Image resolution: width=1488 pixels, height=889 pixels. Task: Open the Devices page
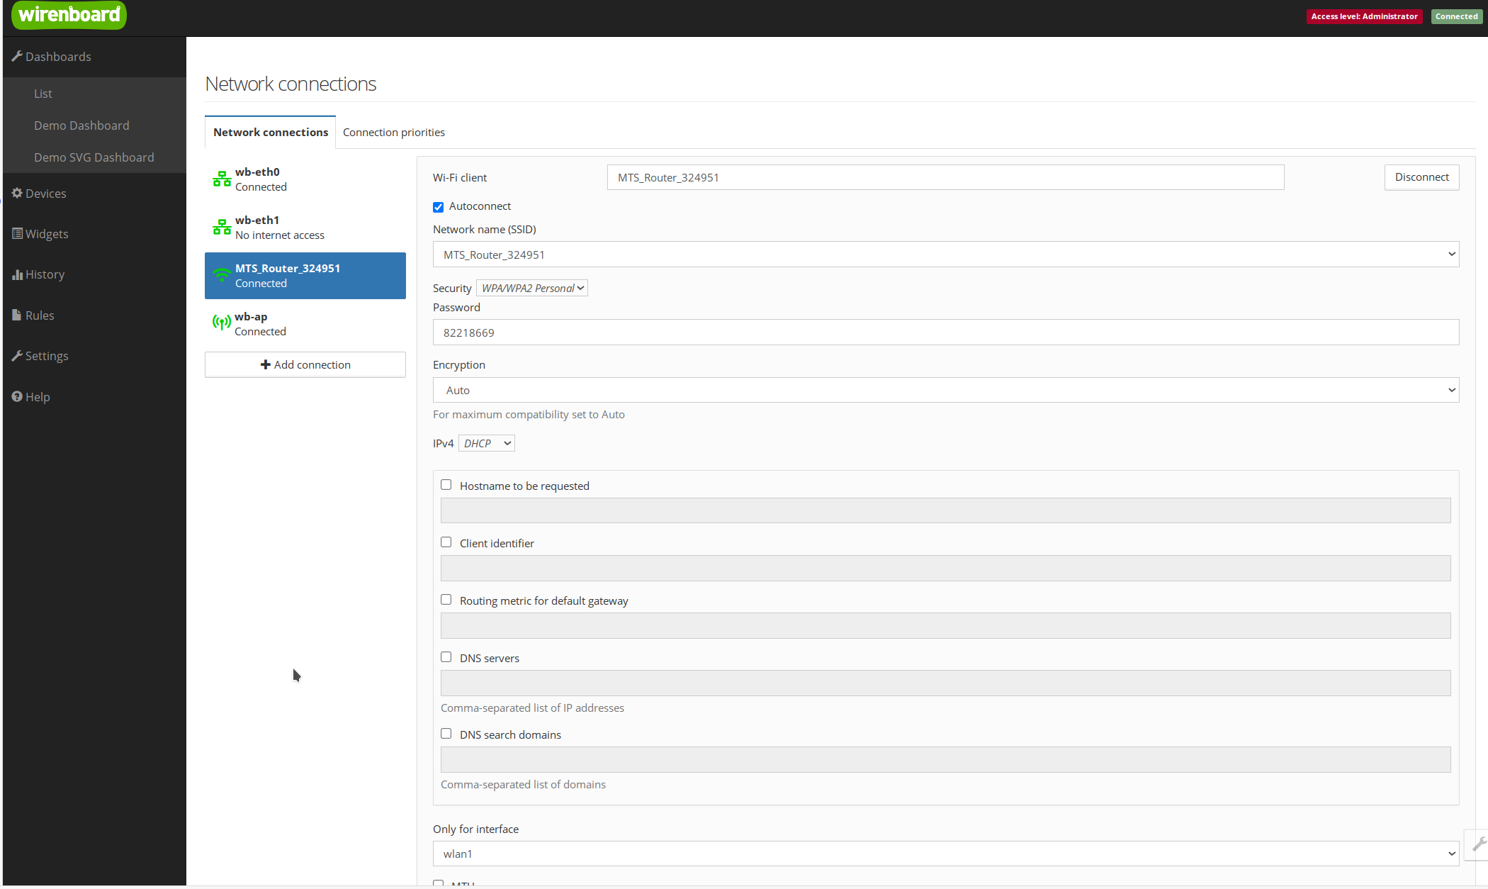(x=94, y=194)
